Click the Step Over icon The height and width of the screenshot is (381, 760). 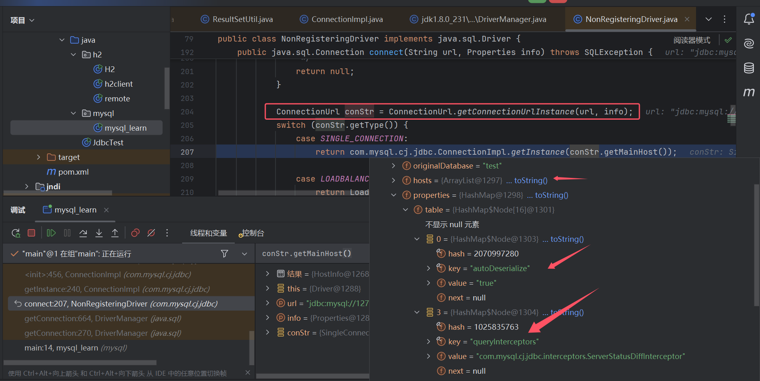83,233
